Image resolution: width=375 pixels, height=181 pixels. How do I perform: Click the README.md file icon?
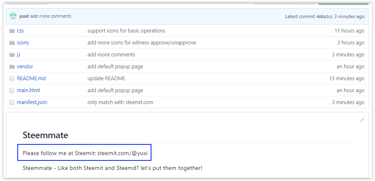click(12, 79)
